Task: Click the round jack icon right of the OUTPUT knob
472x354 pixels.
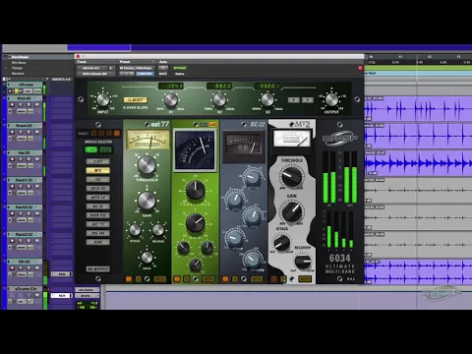Action: [x=357, y=99]
